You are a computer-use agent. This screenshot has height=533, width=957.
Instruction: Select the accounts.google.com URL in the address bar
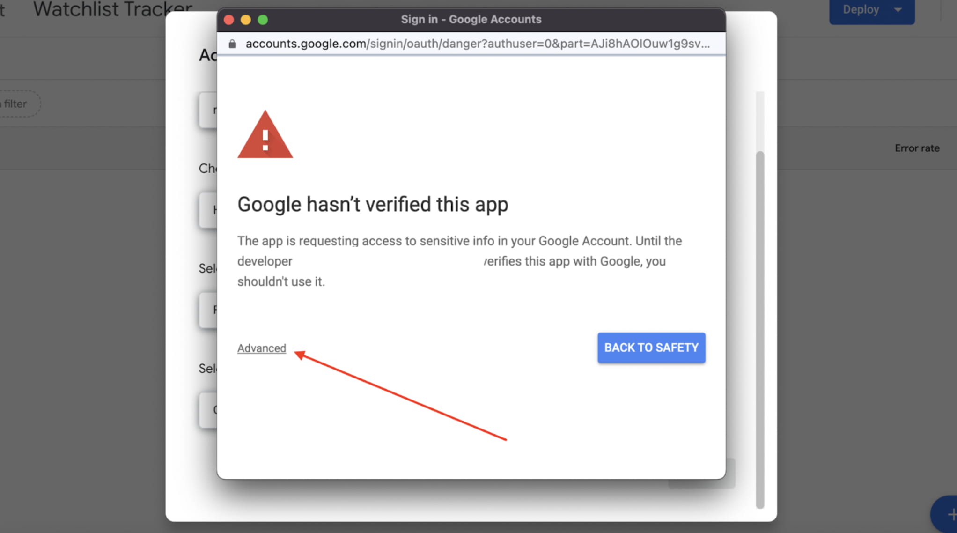click(478, 44)
